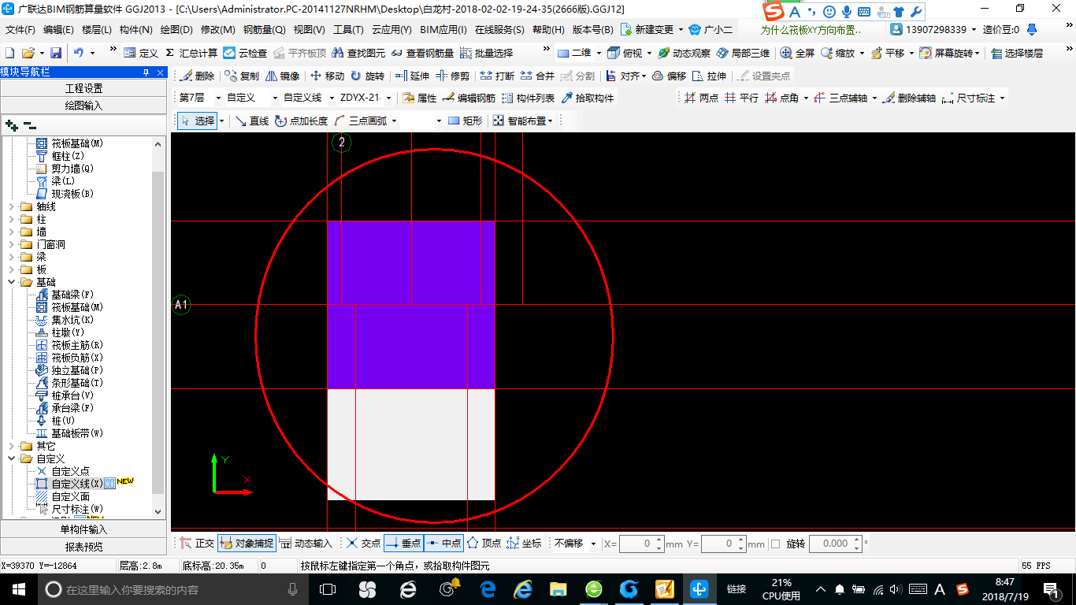Image resolution: width=1076 pixels, height=605 pixels.
Task: Open the 帮助(H) menu
Action: 548,29
